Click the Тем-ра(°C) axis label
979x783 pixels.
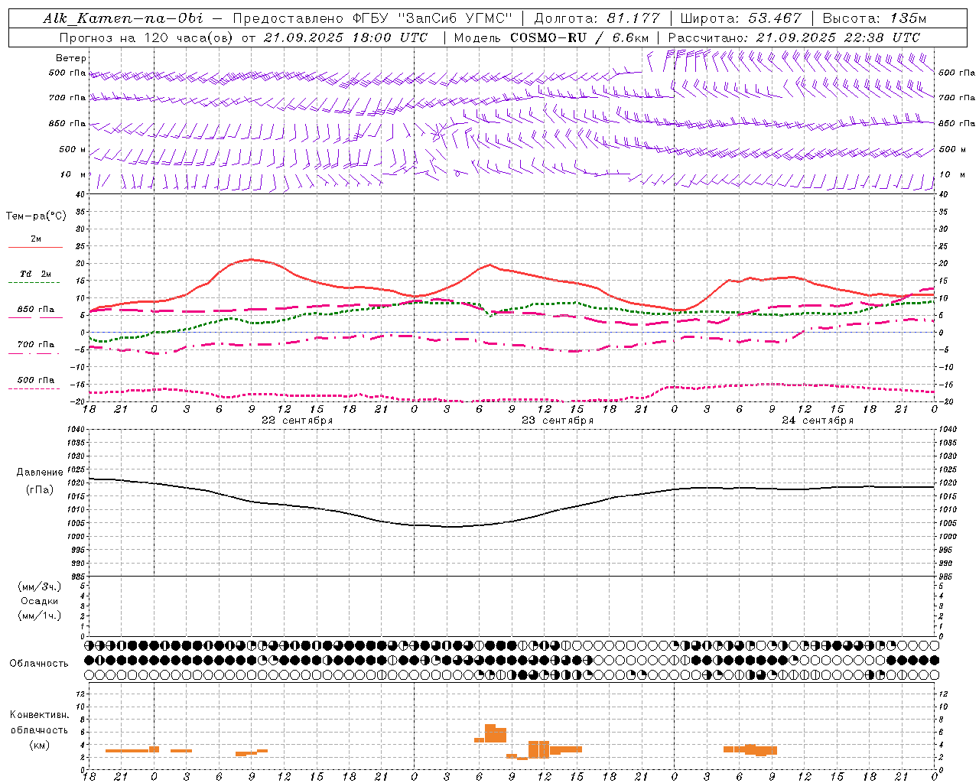[36, 216]
